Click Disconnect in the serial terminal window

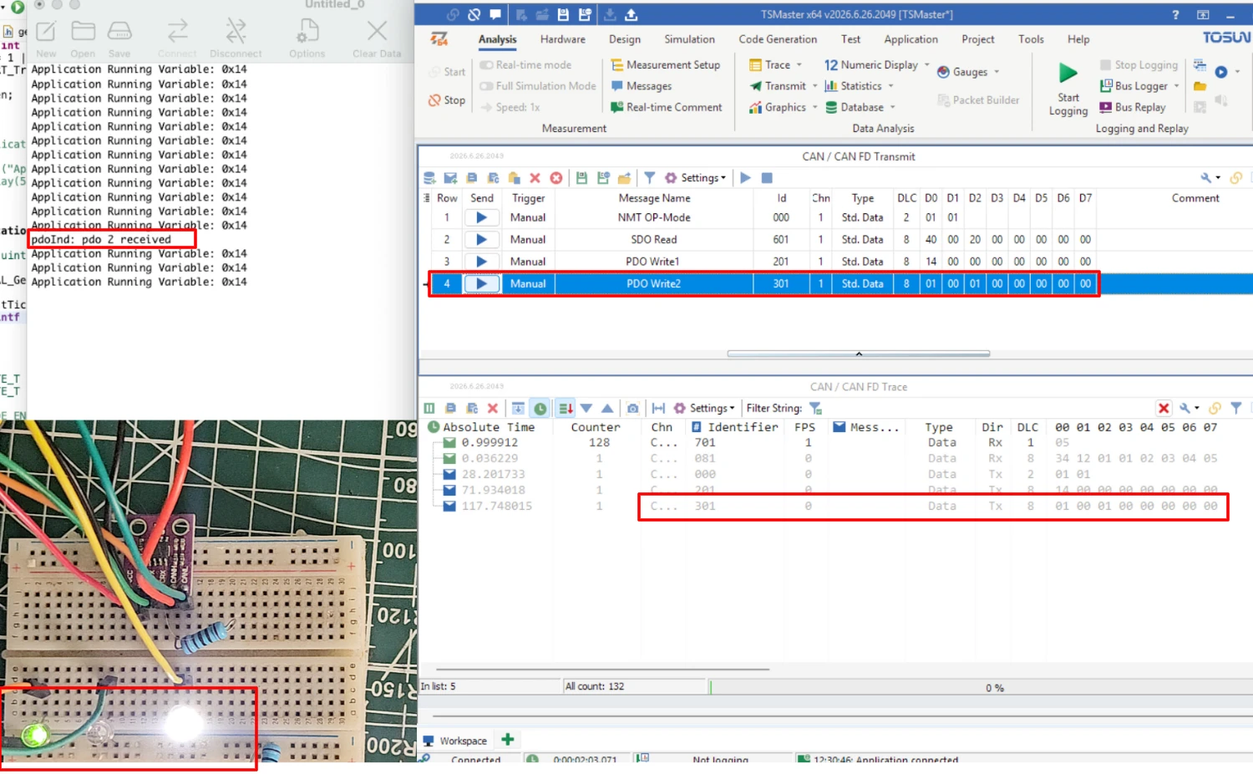coord(236,39)
